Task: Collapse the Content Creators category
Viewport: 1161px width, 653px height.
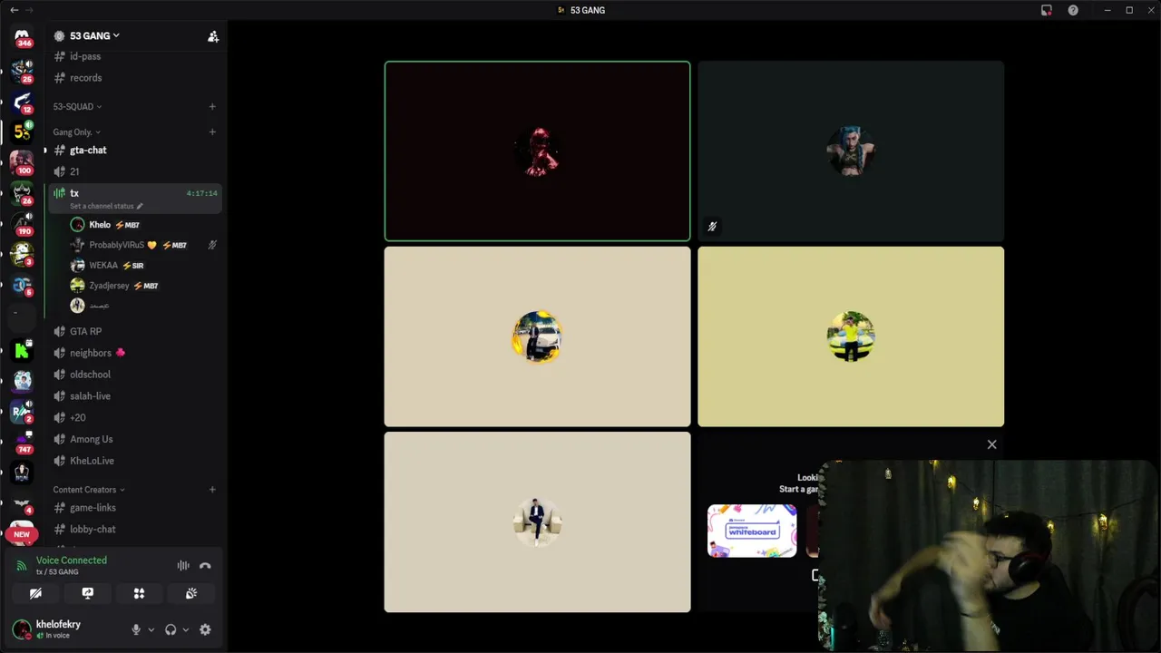Action: pos(89,490)
